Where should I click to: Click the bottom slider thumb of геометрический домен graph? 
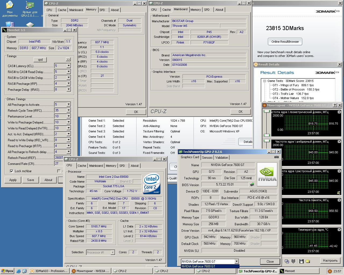coord(267,135)
